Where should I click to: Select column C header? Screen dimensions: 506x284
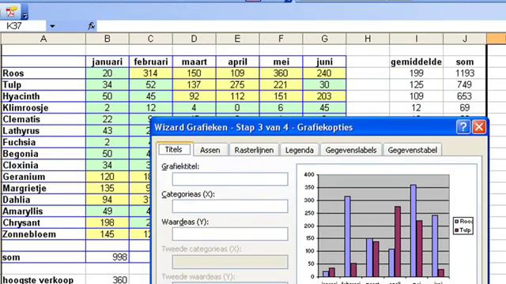151,39
